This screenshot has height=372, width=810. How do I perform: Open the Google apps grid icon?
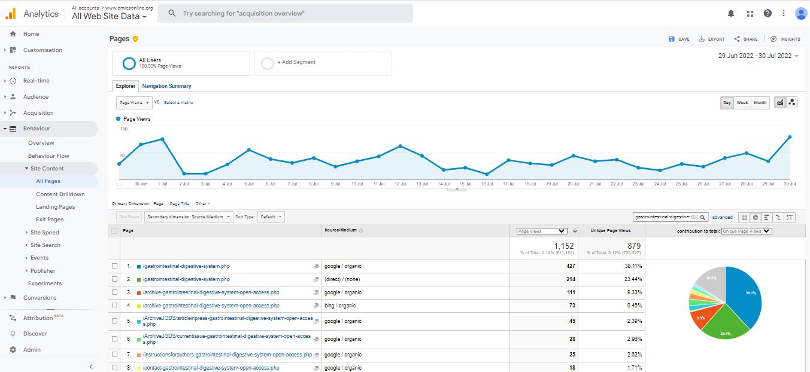750,13
